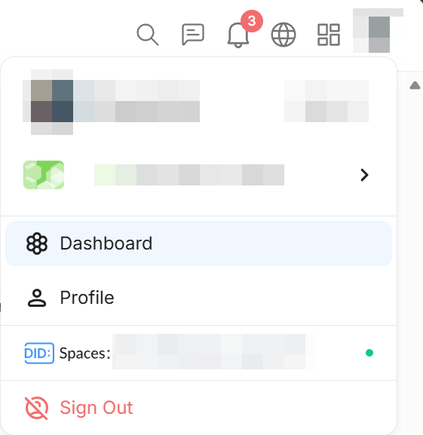Open the apps grid icon
Screen dimensions: 423x435
[x=329, y=35]
